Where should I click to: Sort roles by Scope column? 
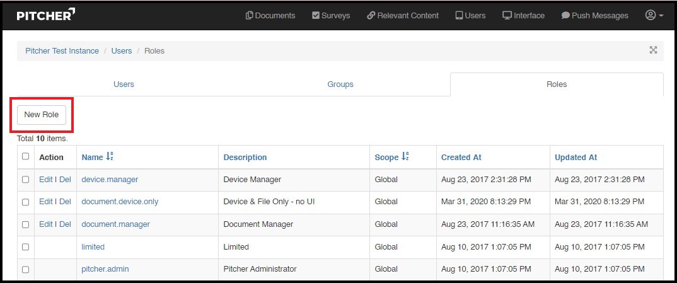tap(392, 157)
